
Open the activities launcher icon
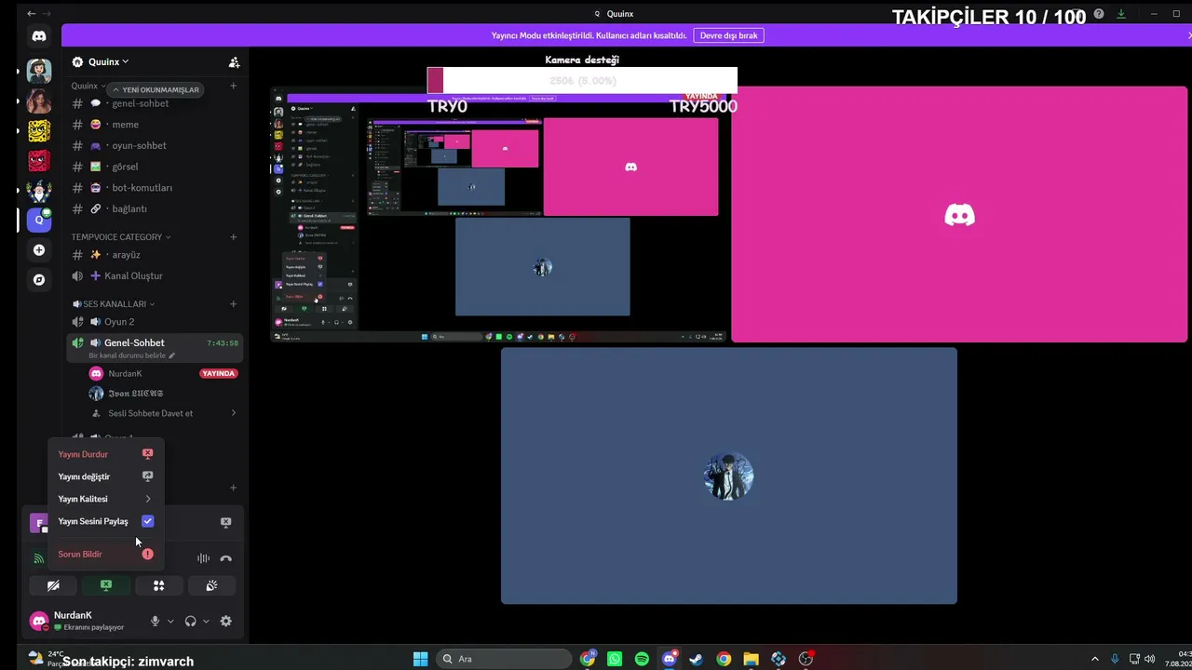(158, 585)
